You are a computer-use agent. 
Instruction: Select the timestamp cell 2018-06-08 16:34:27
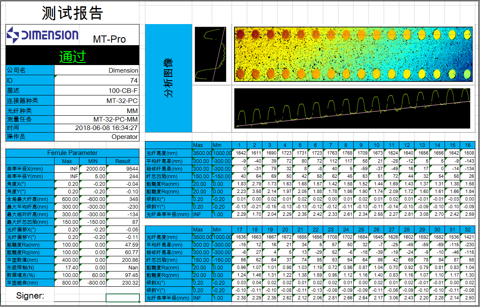(x=96, y=128)
